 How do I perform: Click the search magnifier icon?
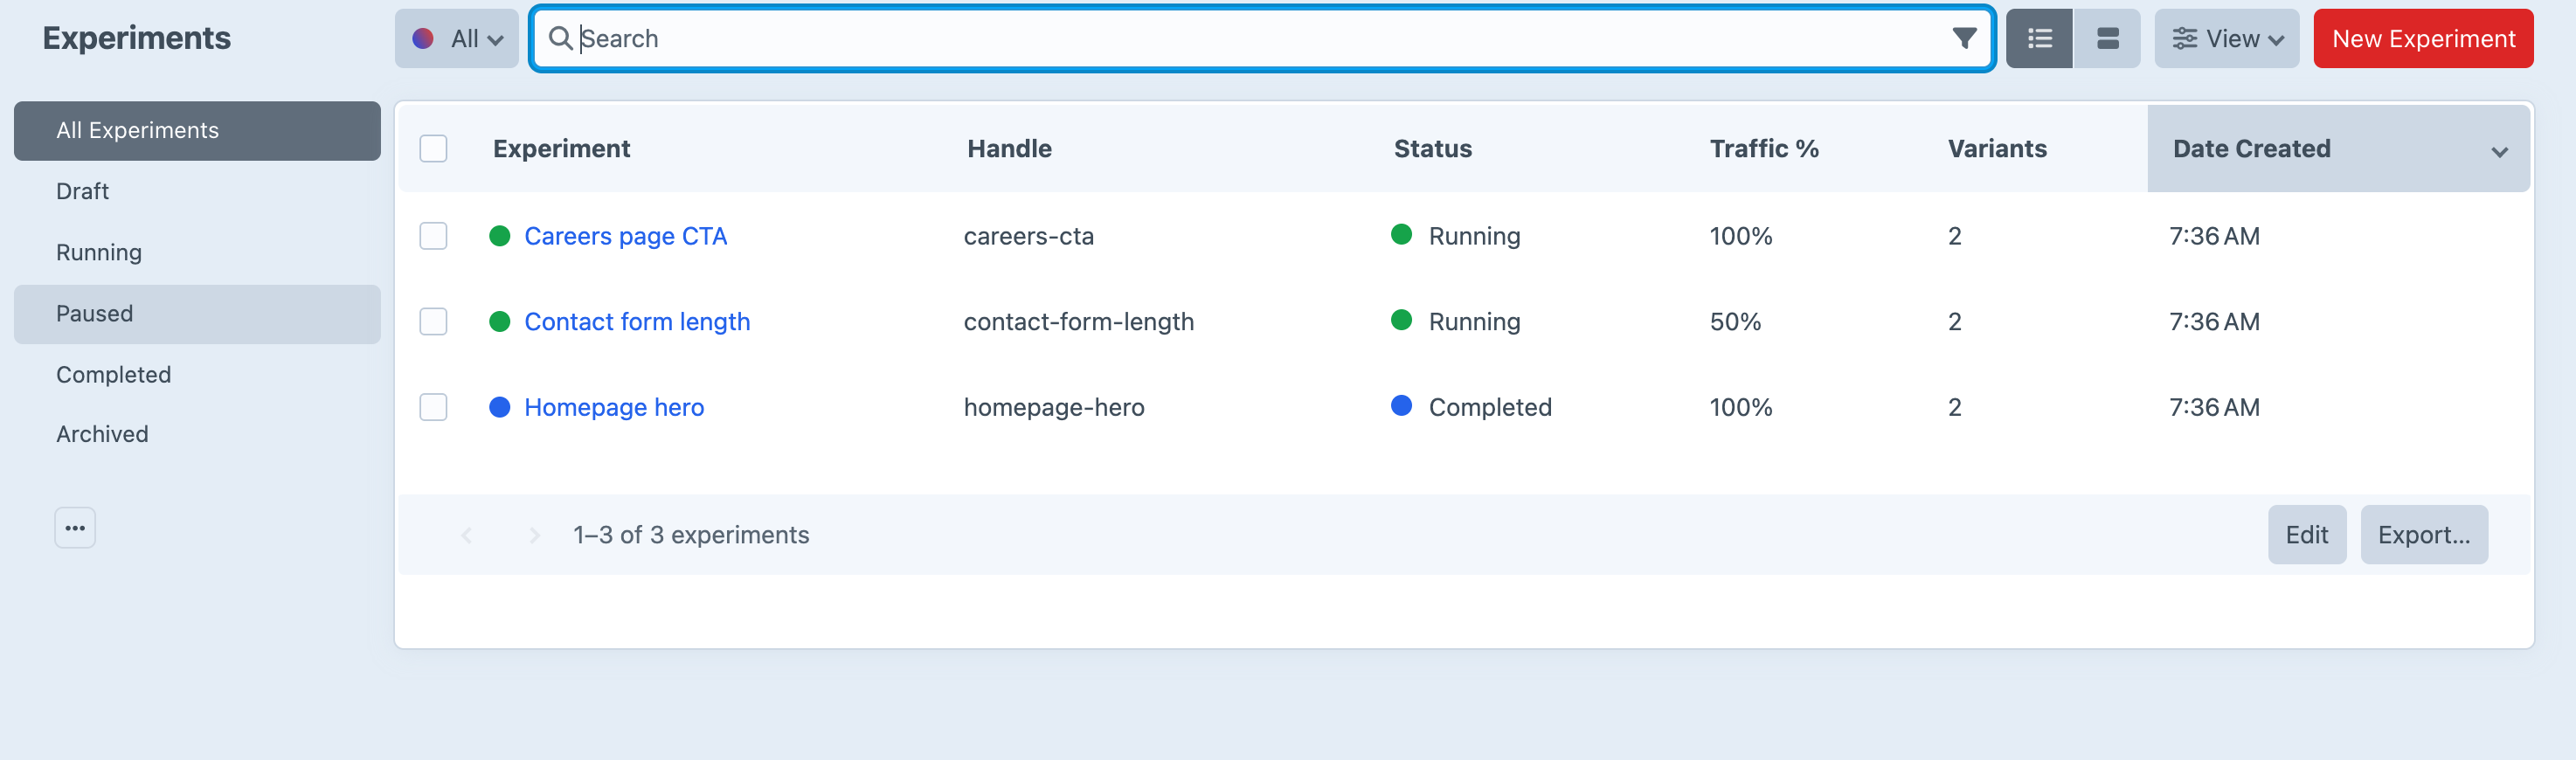560,38
